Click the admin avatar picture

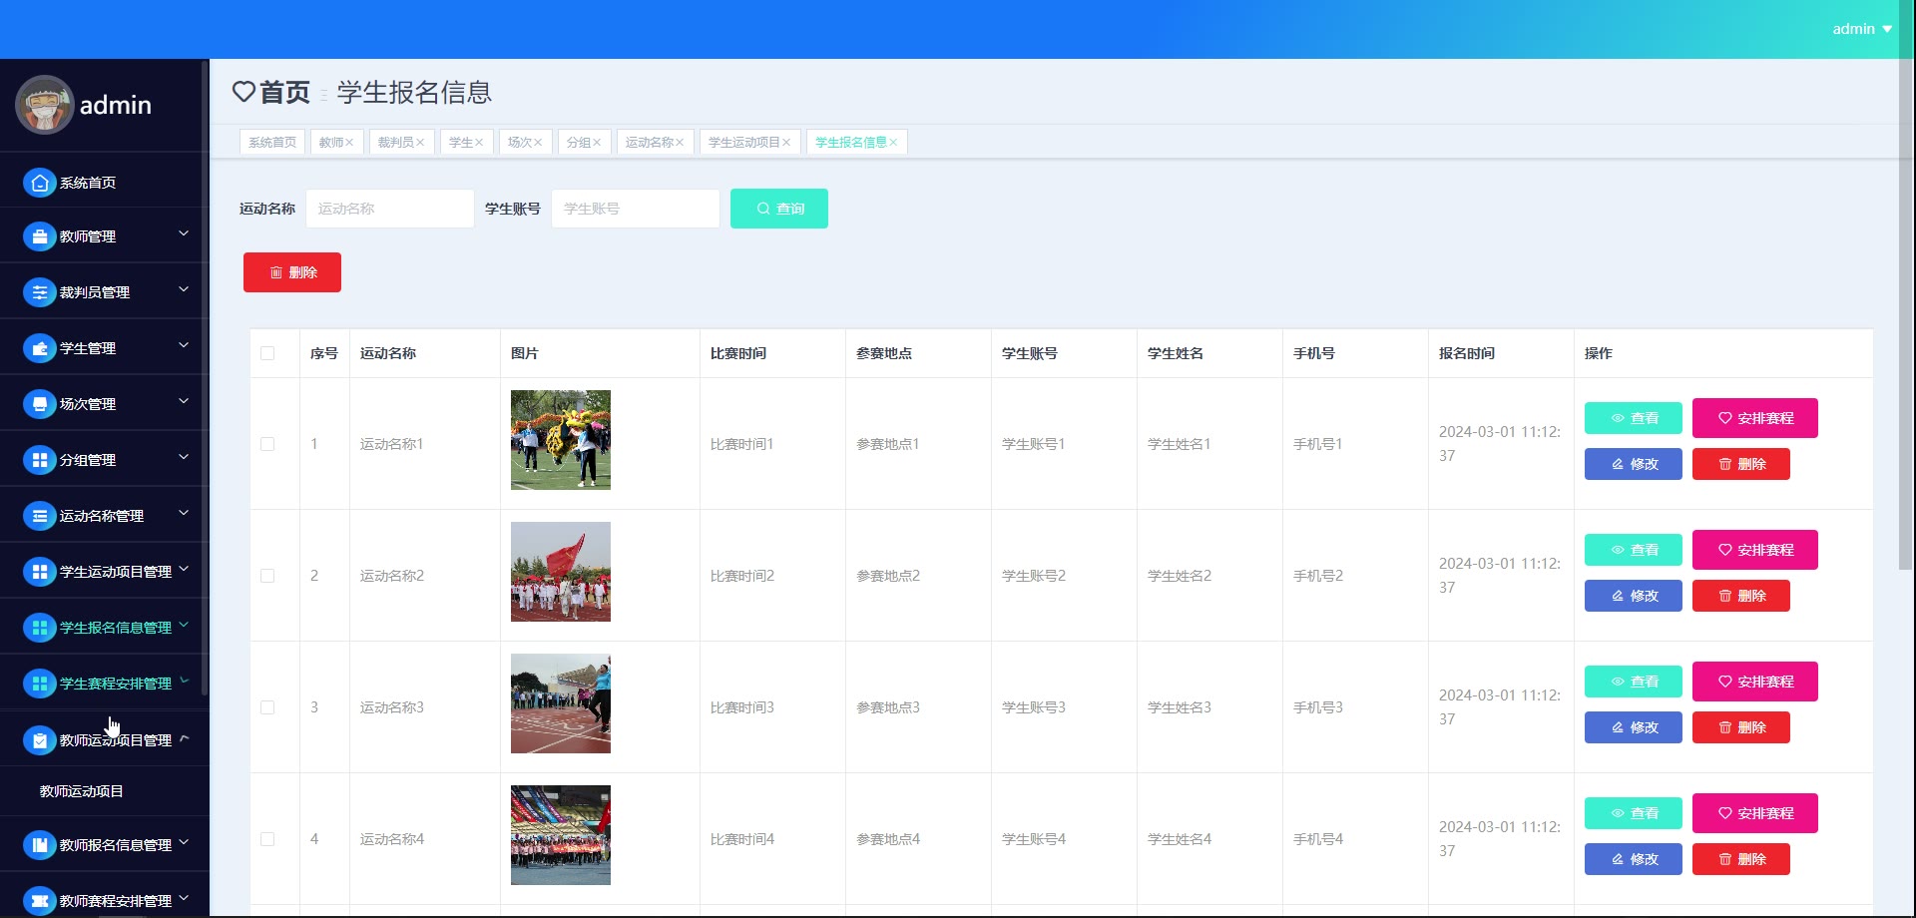click(x=44, y=105)
